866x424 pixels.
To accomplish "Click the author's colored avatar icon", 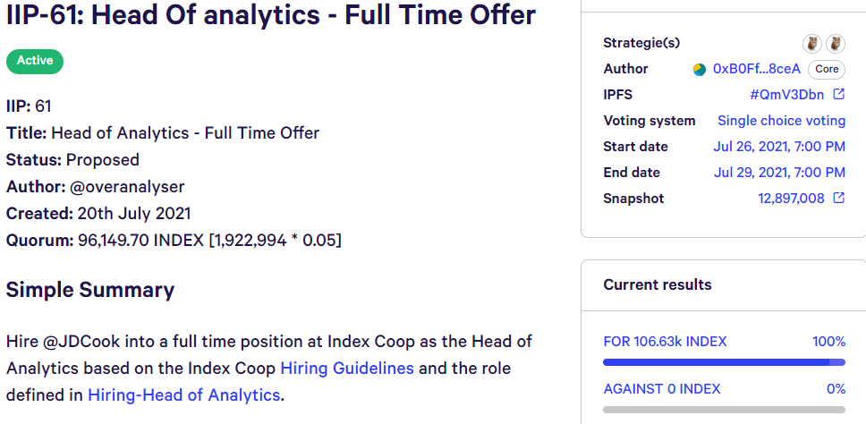I will (700, 70).
